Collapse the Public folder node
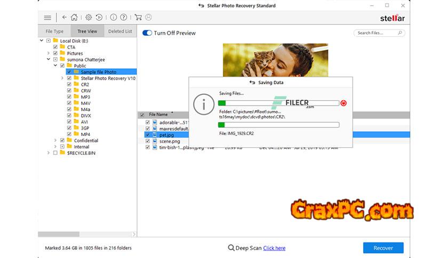The width and height of the screenshot is (446, 258). tap(55, 66)
